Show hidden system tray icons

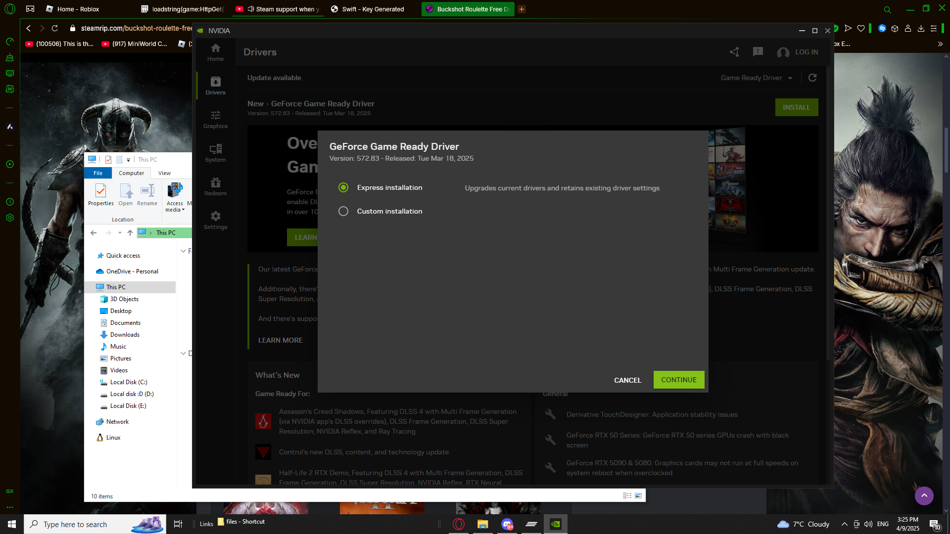click(x=844, y=524)
